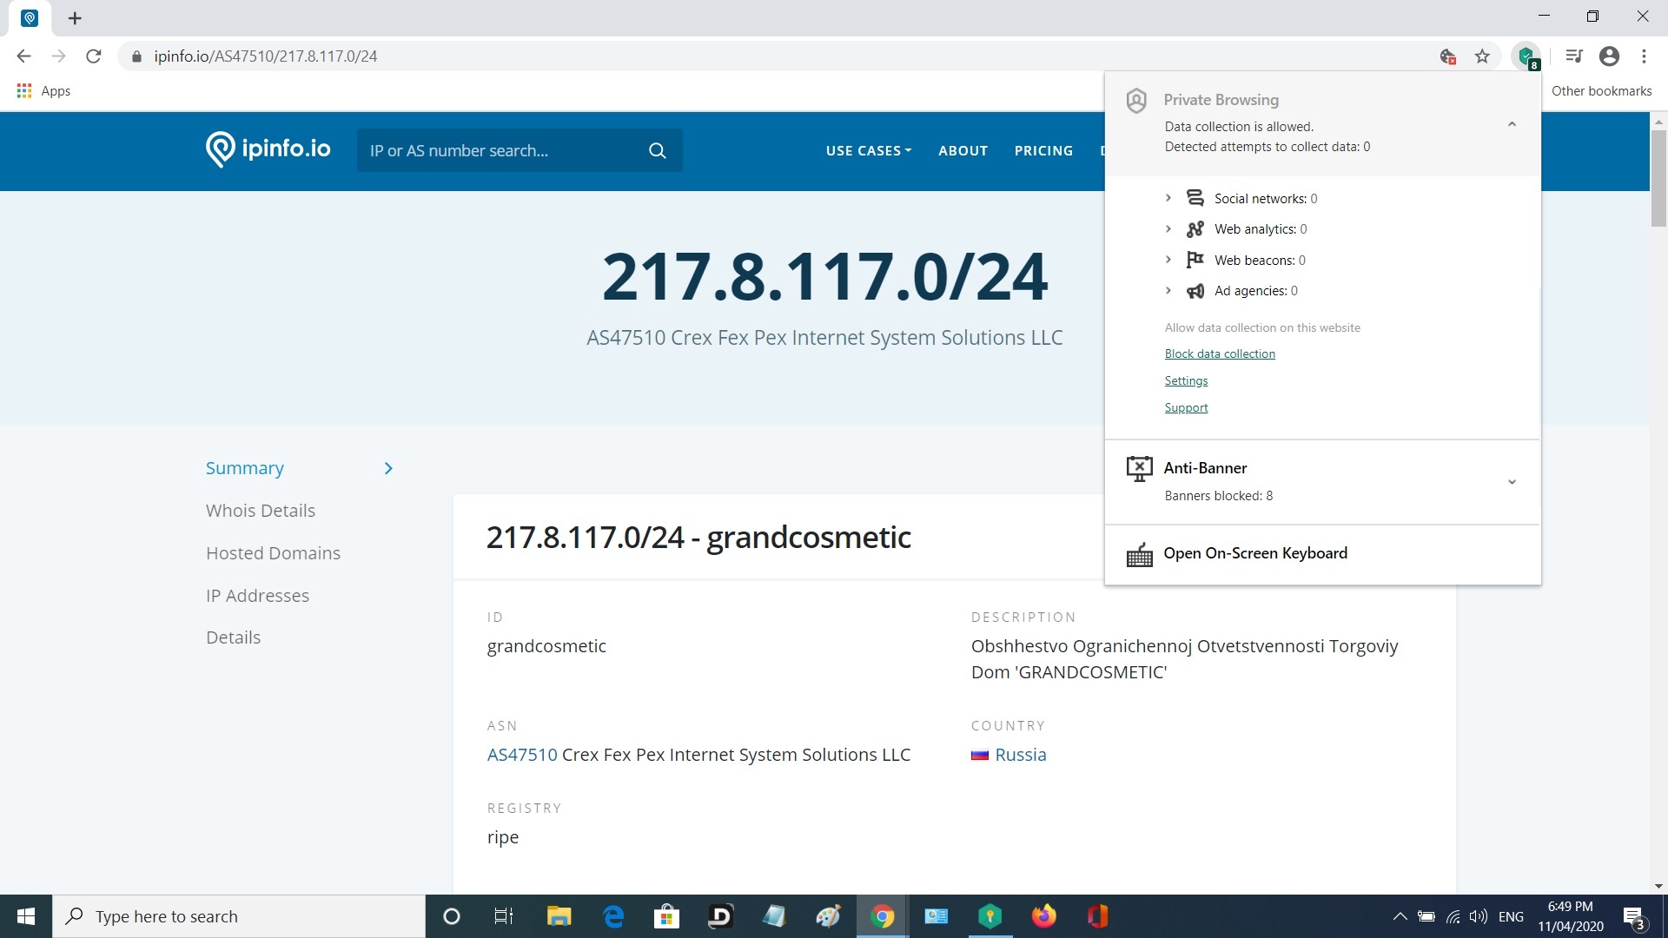The height and width of the screenshot is (938, 1668).
Task: Open Kaspersky Settings link
Action: pos(1186,380)
